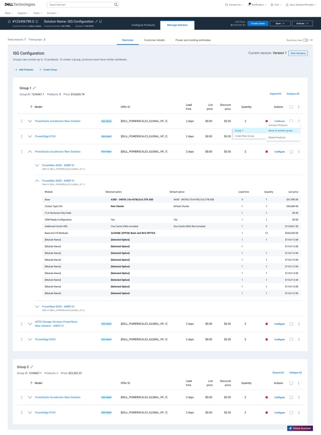321x435 pixels.
Task: Click the Create Quote button
Action: [x=258, y=23]
